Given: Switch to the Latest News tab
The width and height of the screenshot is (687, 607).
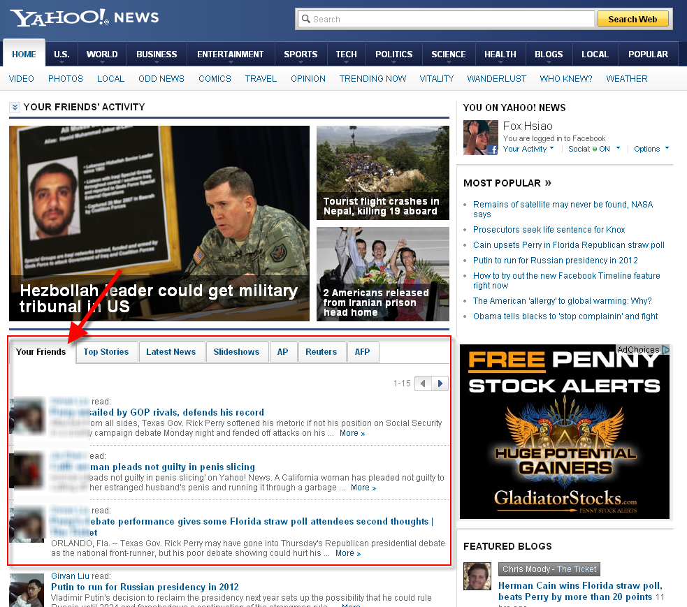Looking at the screenshot, I should (171, 351).
